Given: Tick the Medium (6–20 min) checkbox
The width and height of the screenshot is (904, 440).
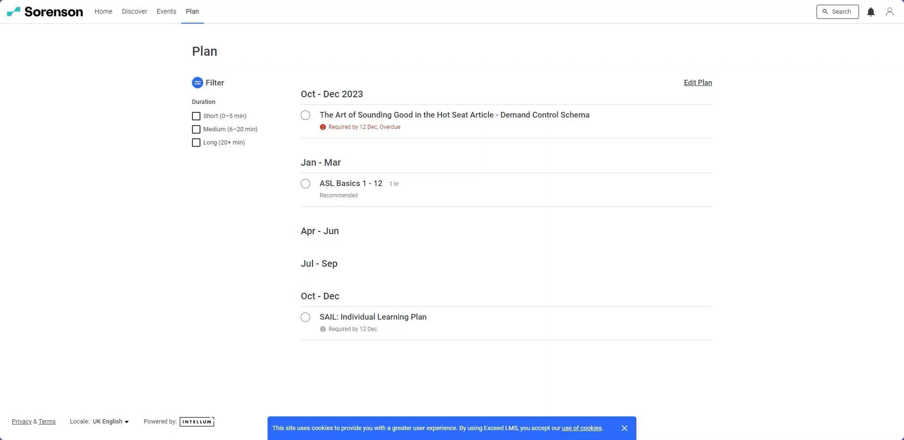Looking at the screenshot, I should pos(196,129).
